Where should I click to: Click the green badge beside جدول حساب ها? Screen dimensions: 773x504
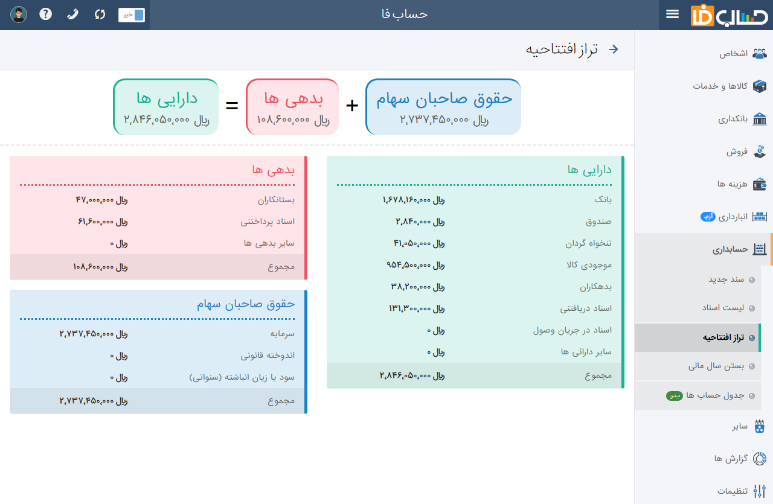click(674, 395)
